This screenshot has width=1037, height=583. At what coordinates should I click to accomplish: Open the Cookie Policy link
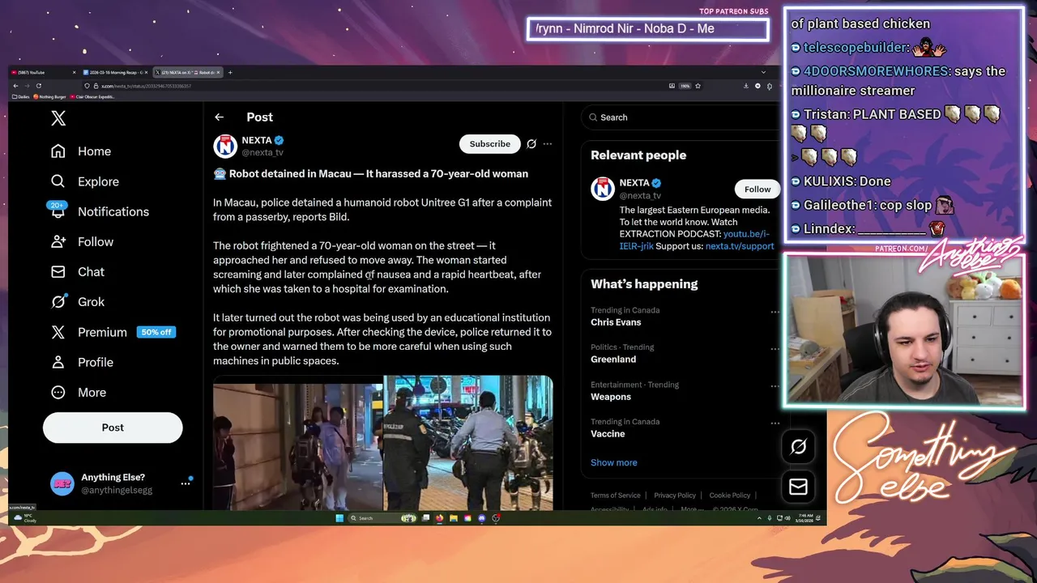[730, 496]
